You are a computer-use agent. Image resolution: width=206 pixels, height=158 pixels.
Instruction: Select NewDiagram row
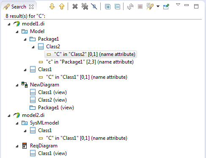(x=44, y=85)
